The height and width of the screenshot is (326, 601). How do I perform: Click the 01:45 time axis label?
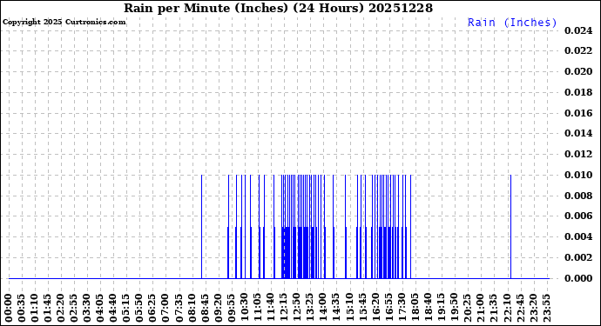[48, 309]
